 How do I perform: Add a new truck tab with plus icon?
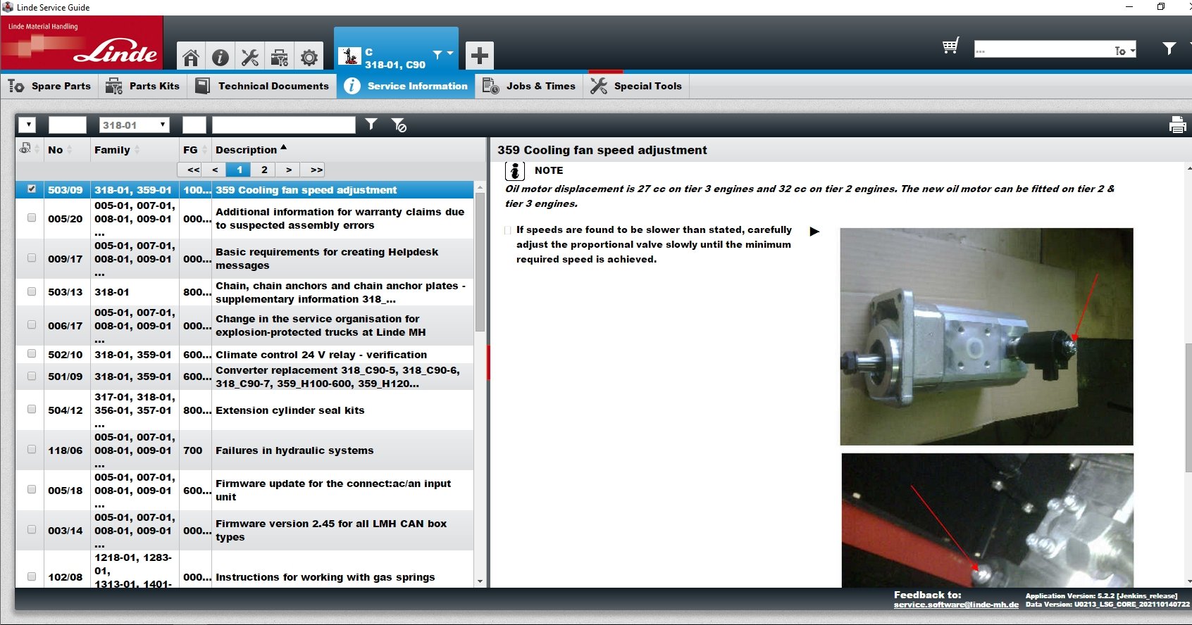[x=479, y=56]
